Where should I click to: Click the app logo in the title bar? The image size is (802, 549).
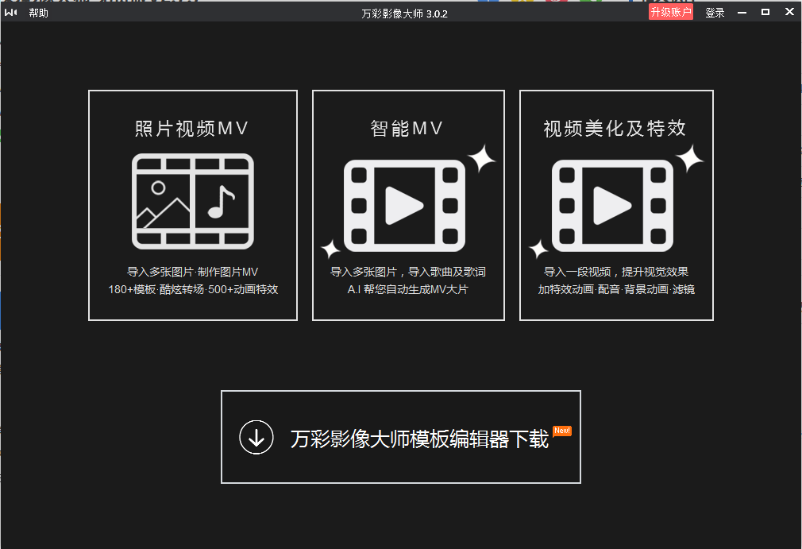tap(11, 12)
